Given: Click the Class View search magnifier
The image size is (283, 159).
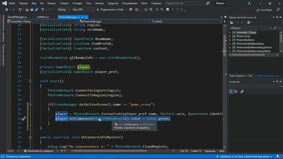Looking at the screenshot, I should (x=275, y=28).
